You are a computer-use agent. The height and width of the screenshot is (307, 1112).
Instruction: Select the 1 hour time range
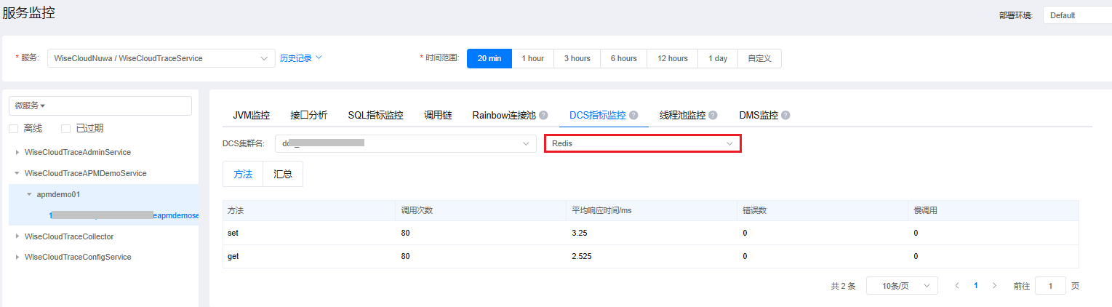pos(532,59)
